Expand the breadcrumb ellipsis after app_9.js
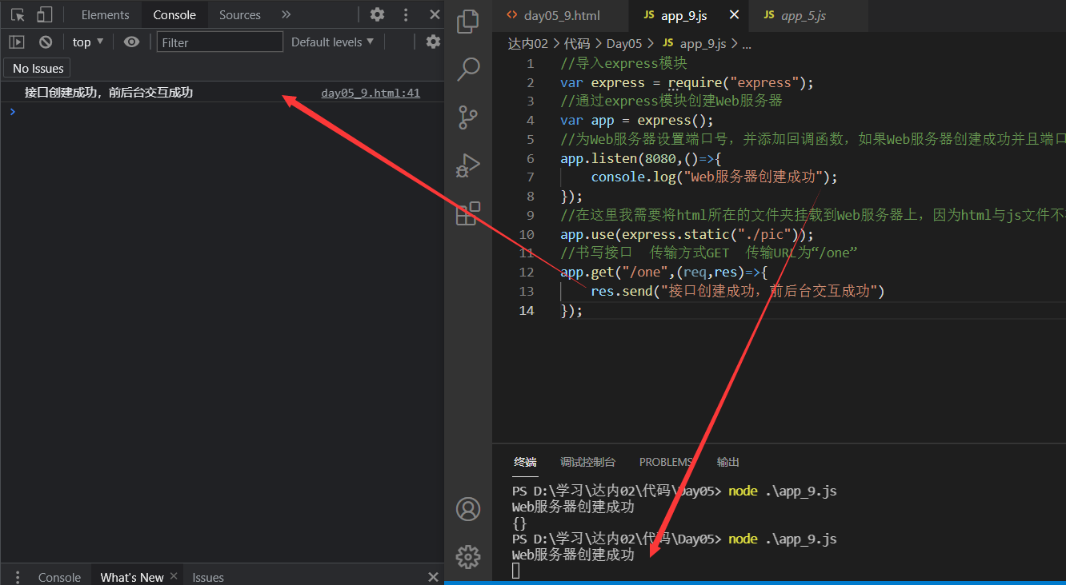Viewport: 1066px width, 585px height. pos(747,44)
